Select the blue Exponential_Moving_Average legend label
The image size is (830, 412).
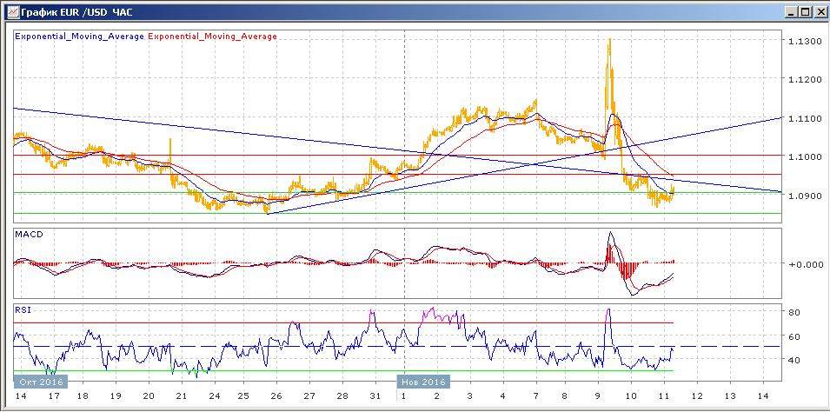pyautogui.click(x=80, y=37)
